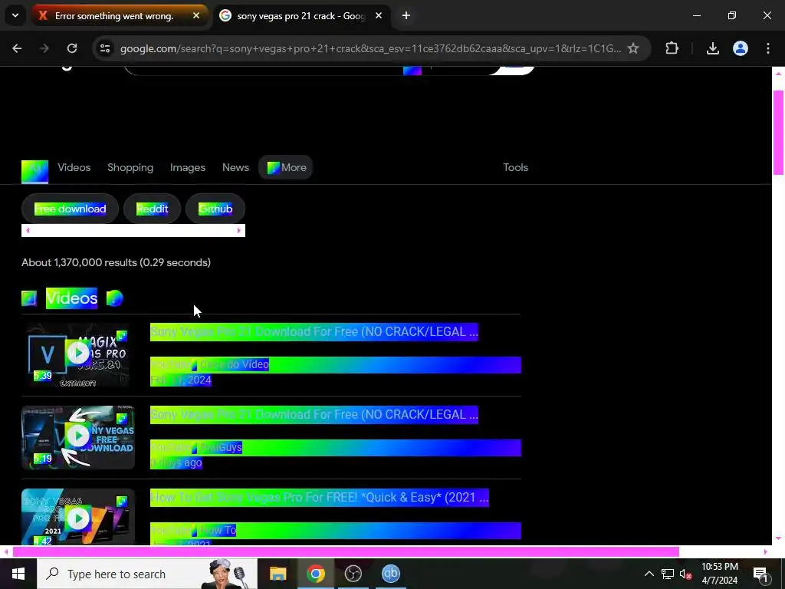785x589 pixels.
Task: Apply the 'Free download' filter chip
Action: [x=70, y=209]
